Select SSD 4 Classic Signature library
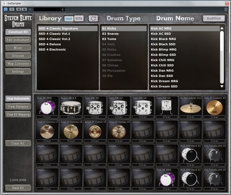 tap(68, 28)
